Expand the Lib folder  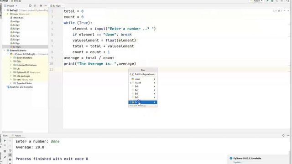point(11,69)
